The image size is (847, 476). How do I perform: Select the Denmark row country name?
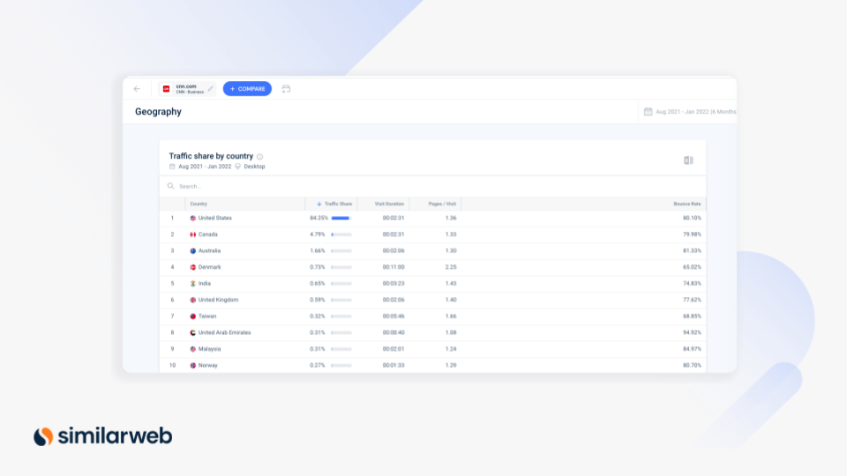pos(210,267)
